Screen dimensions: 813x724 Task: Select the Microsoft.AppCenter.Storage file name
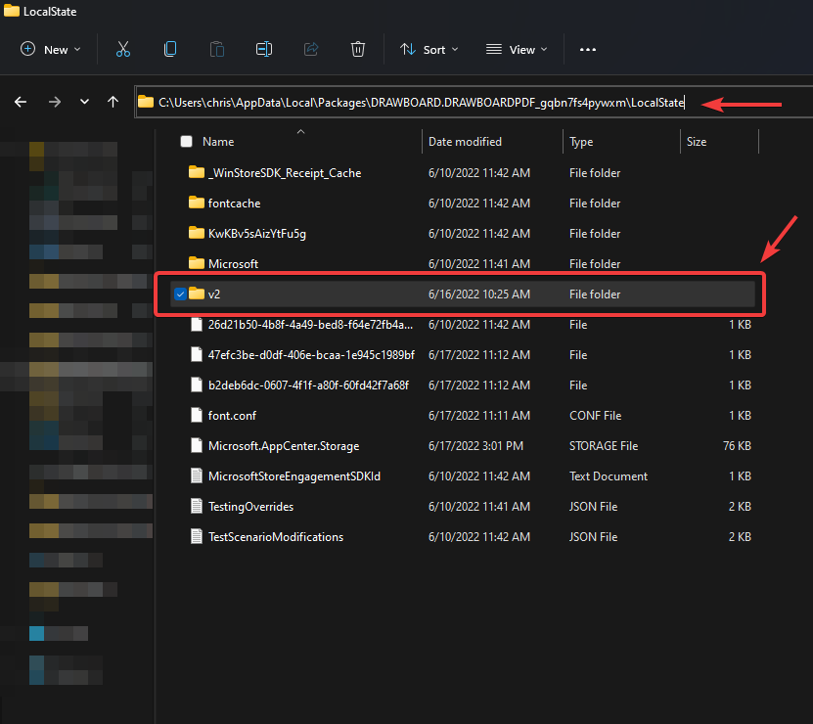click(284, 446)
